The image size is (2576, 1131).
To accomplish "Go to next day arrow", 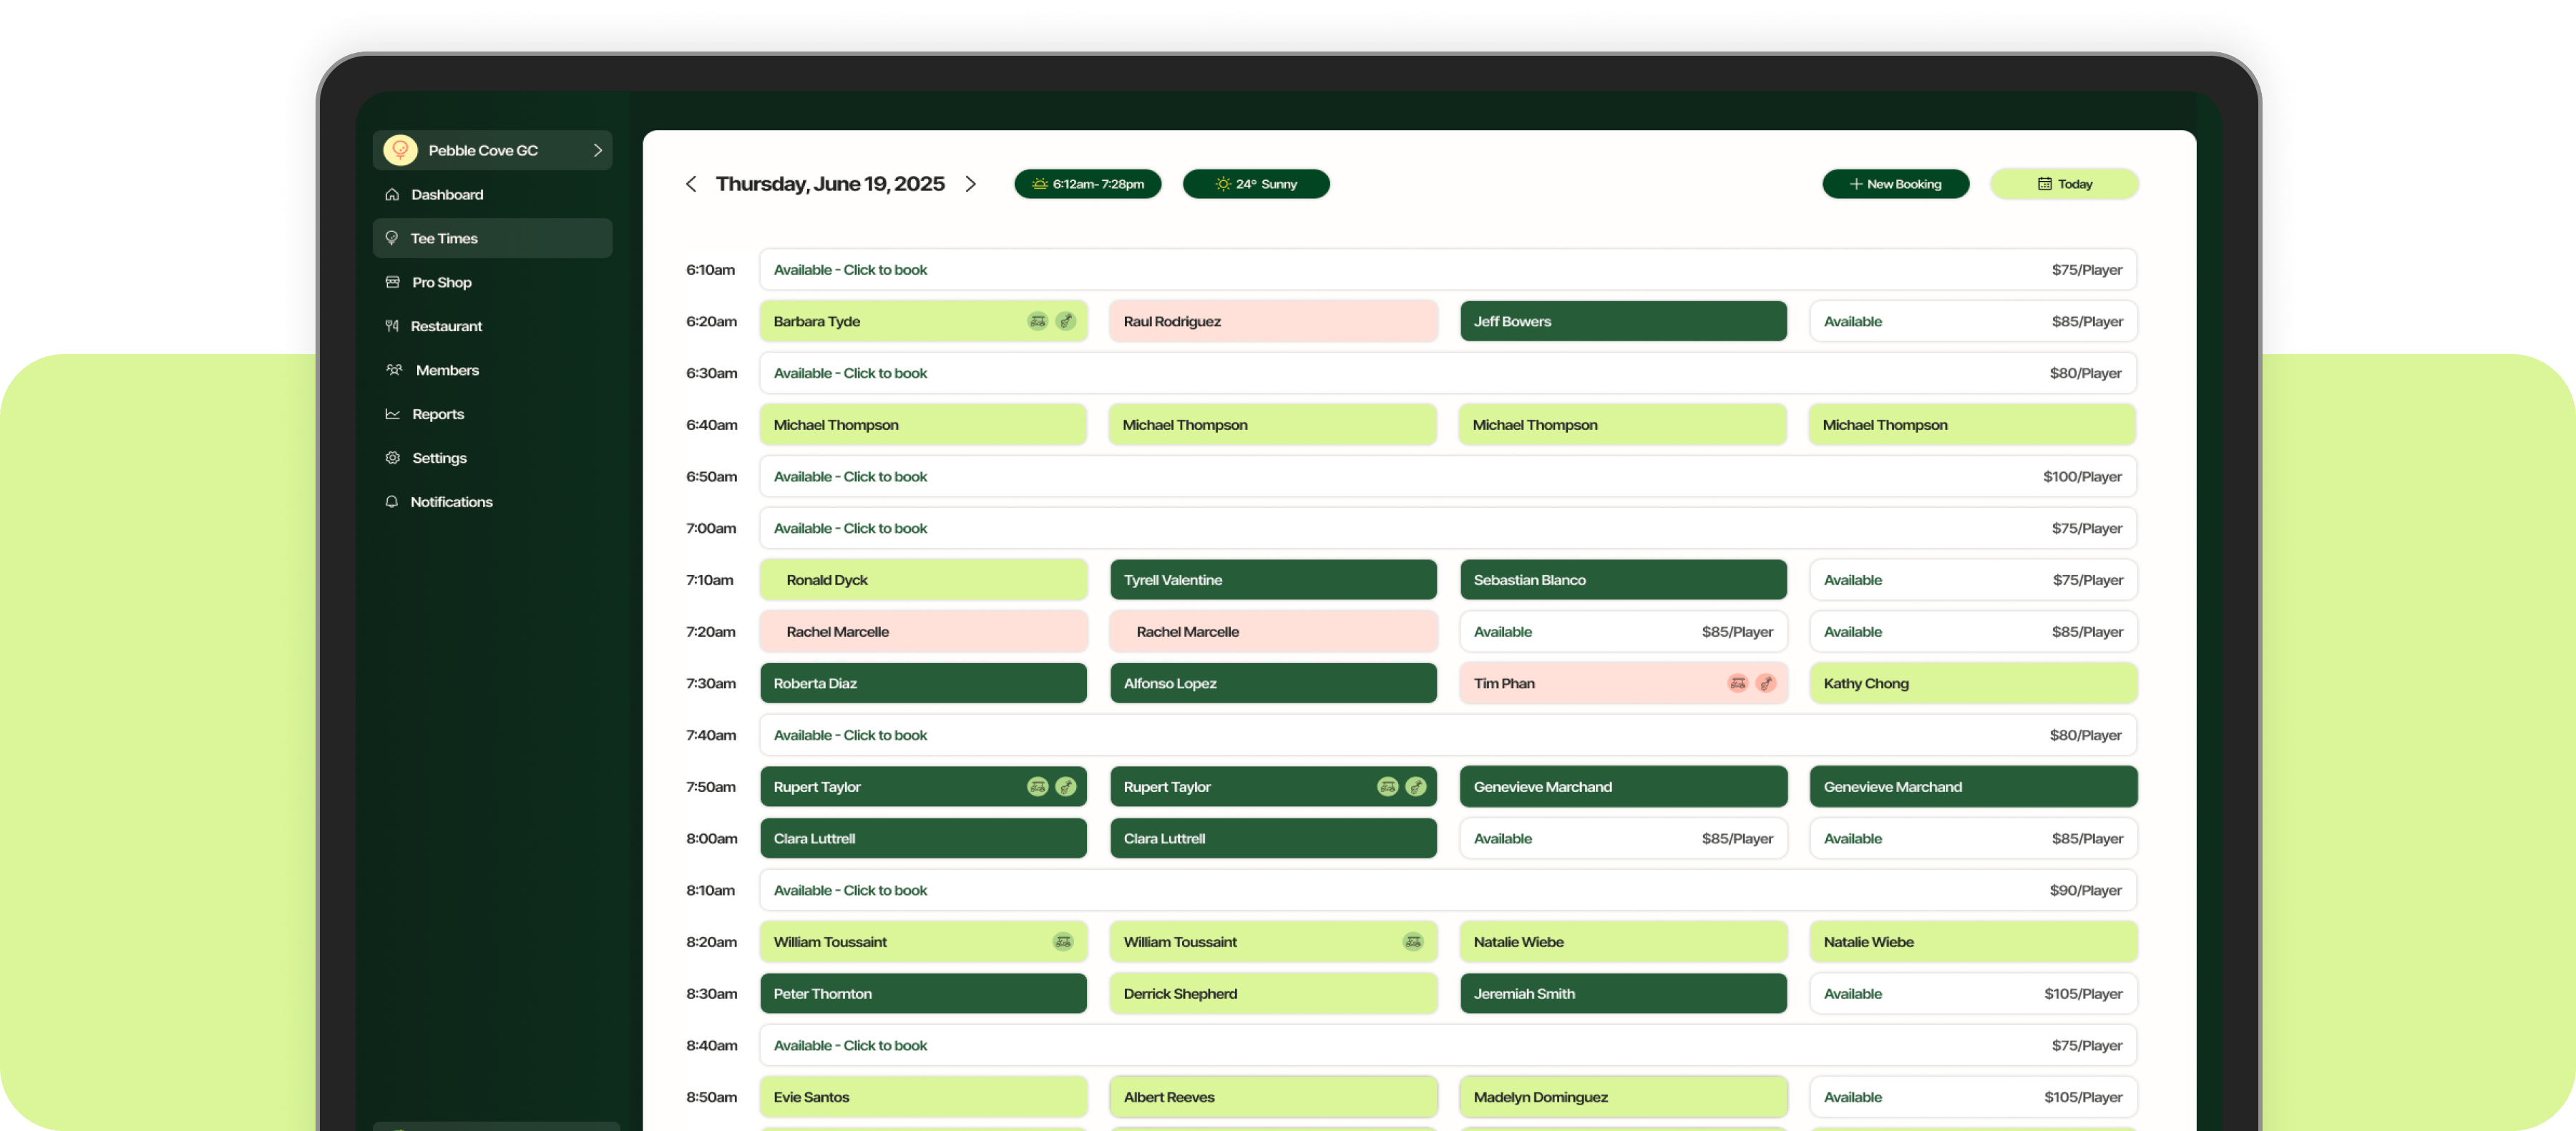I will point(970,184).
